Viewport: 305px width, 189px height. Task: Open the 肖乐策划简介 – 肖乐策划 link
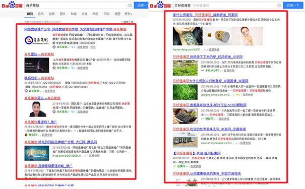click(42, 98)
